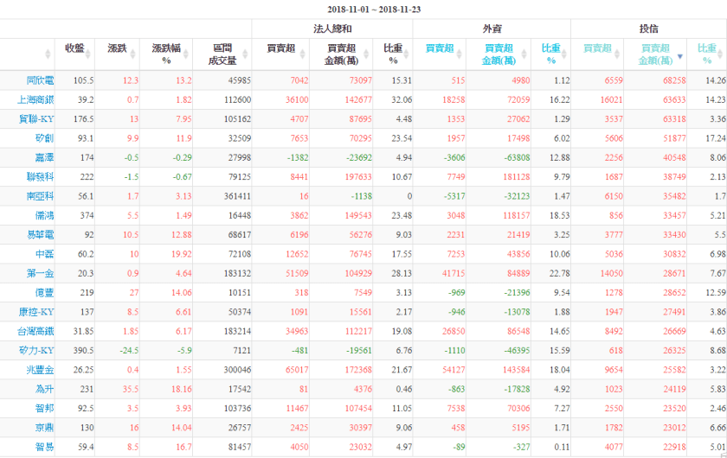Sort by 外資 買賣超金額(萬) column

coord(499,54)
